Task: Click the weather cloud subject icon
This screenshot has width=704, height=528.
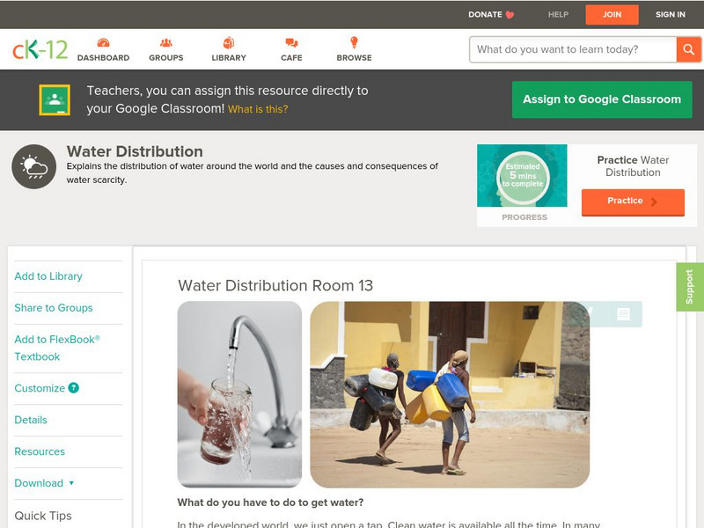Action: click(34, 166)
